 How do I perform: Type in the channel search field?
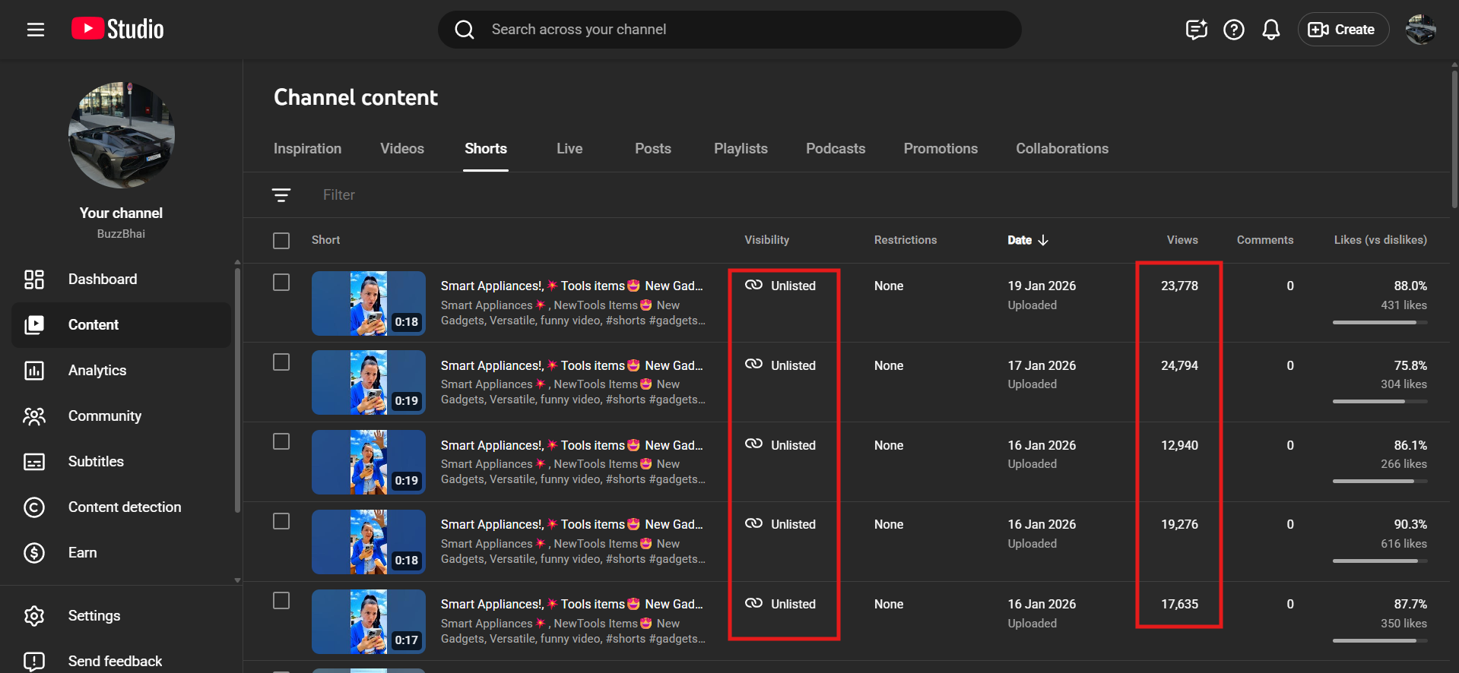(x=730, y=30)
